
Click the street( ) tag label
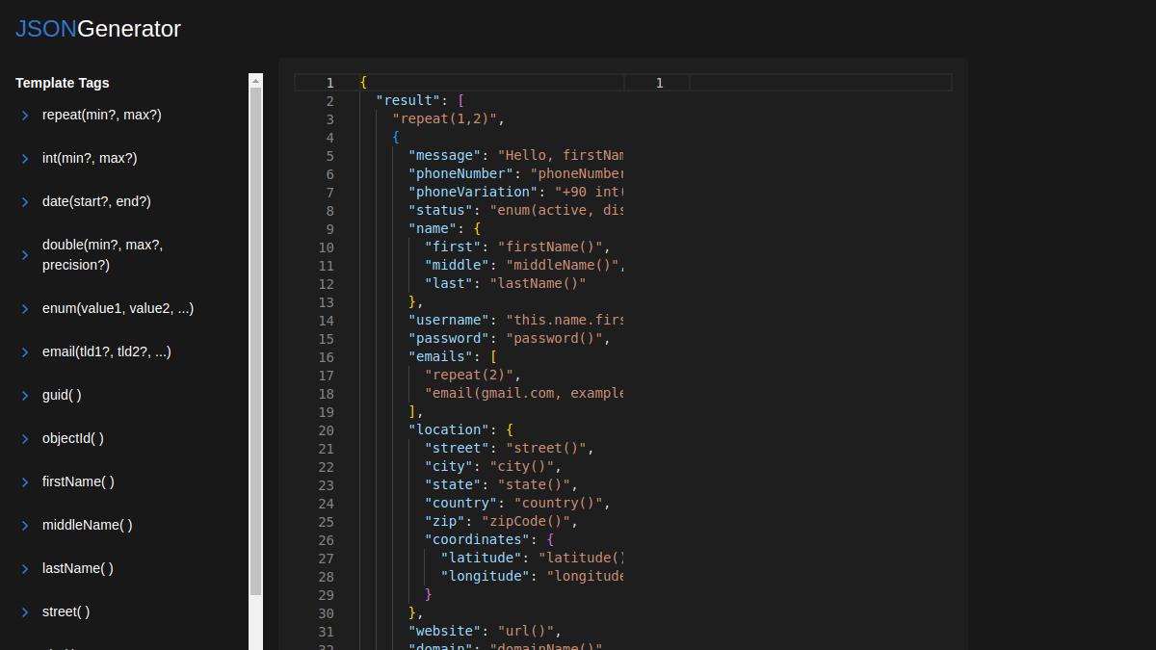point(66,611)
